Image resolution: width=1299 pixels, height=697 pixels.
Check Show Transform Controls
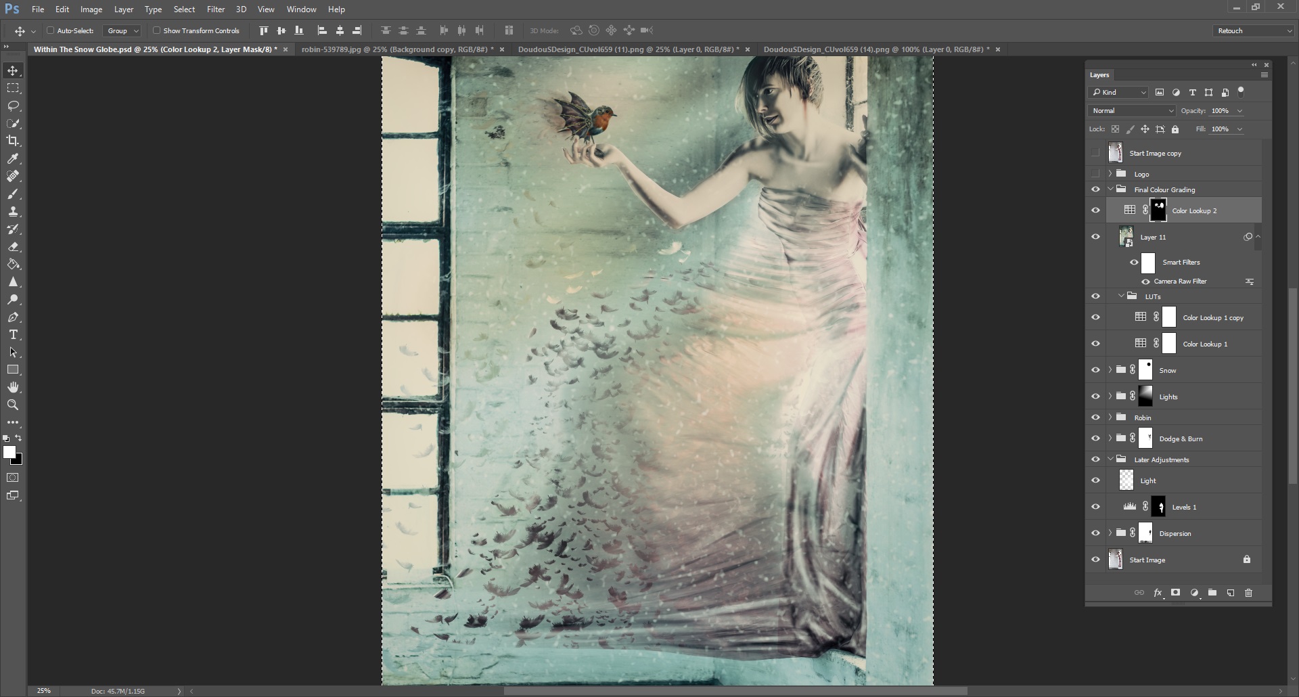point(156,30)
